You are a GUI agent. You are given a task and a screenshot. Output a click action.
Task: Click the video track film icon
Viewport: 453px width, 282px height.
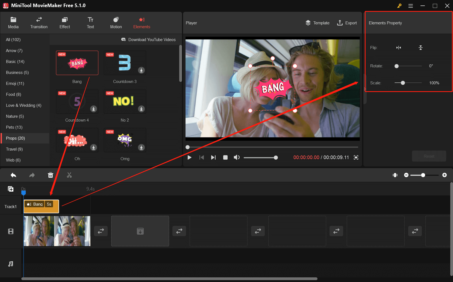click(x=11, y=231)
